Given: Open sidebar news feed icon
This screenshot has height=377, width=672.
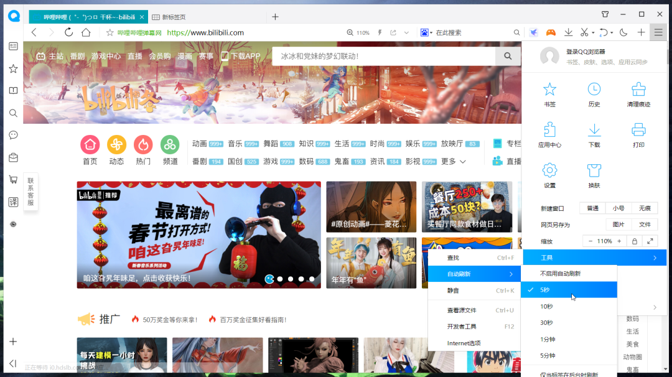Looking at the screenshot, I should click(x=13, y=46).
